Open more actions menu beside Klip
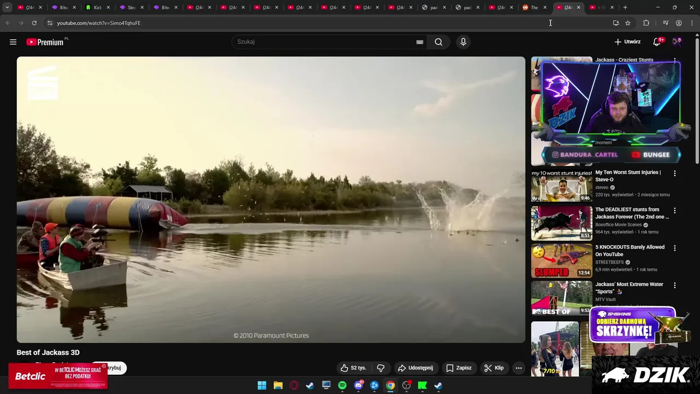The width and height of the screenshot is (700, 394). (518, 368)
